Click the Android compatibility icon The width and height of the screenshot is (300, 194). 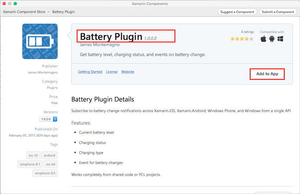[x=272, y=39]
